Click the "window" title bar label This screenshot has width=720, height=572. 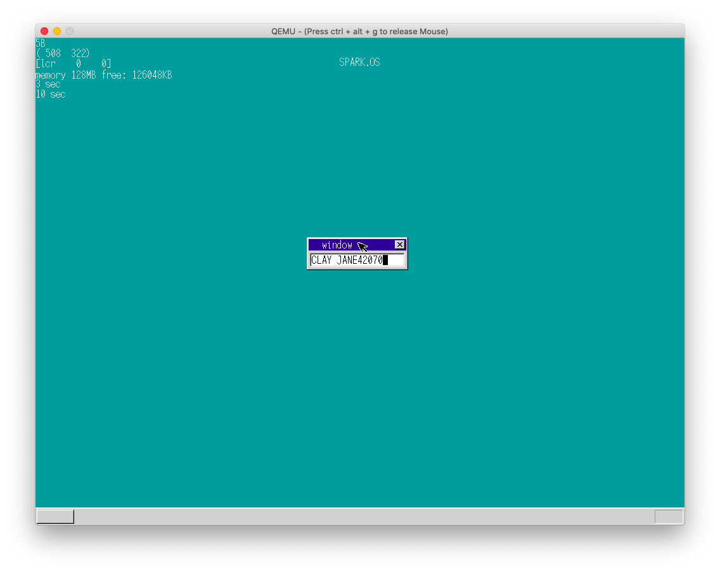coord(337,245)
